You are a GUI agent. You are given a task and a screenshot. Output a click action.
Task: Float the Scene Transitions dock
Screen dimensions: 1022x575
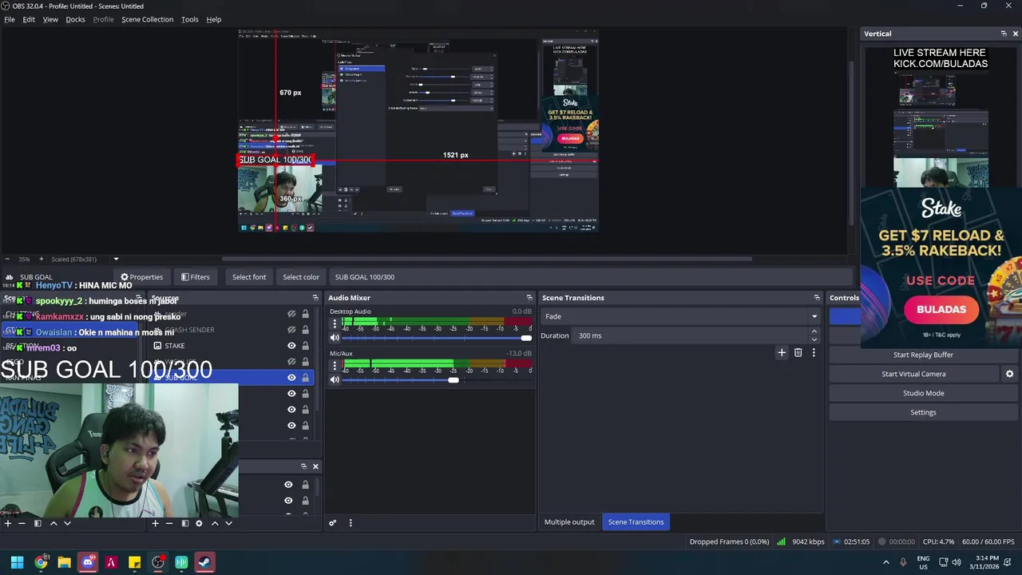[816, 298]
